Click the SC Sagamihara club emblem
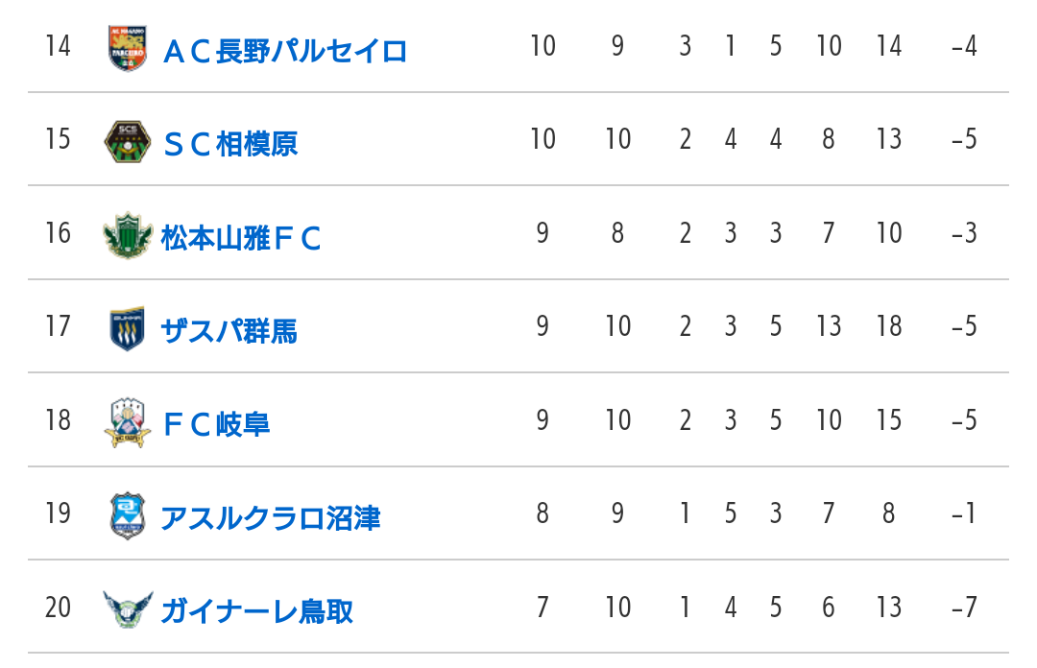The height and width of the screenshot is (668, 1037). click(x=128, y=141)
